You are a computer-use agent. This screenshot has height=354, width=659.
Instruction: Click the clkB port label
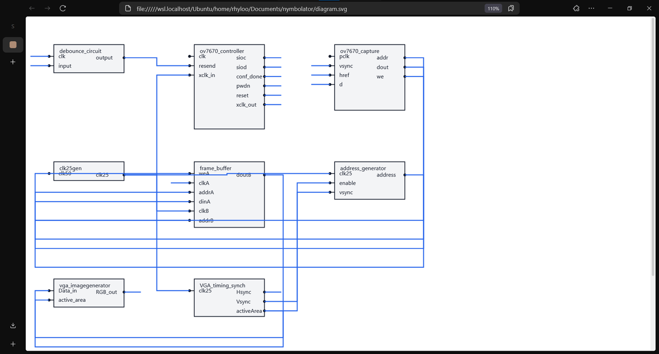pos(204,211)
